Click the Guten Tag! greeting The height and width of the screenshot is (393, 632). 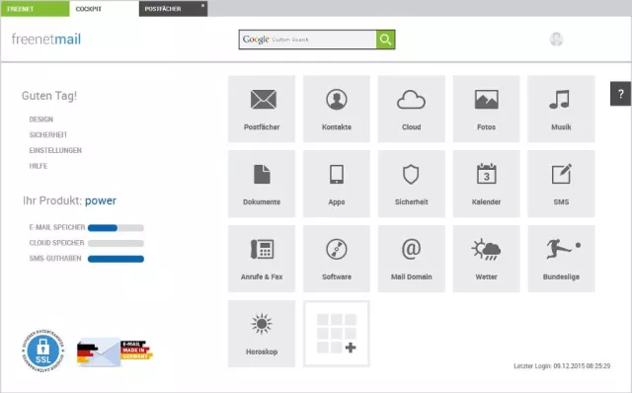(x=49, y=96)
